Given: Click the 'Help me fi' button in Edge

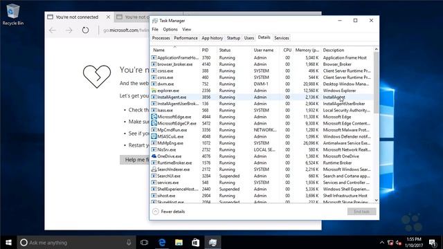Looking at the screenshot, I should (135, 160).
